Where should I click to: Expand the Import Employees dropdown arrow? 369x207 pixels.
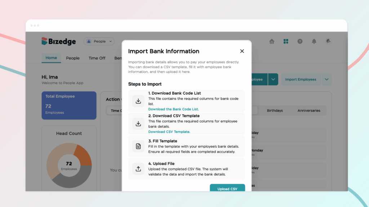327,79
